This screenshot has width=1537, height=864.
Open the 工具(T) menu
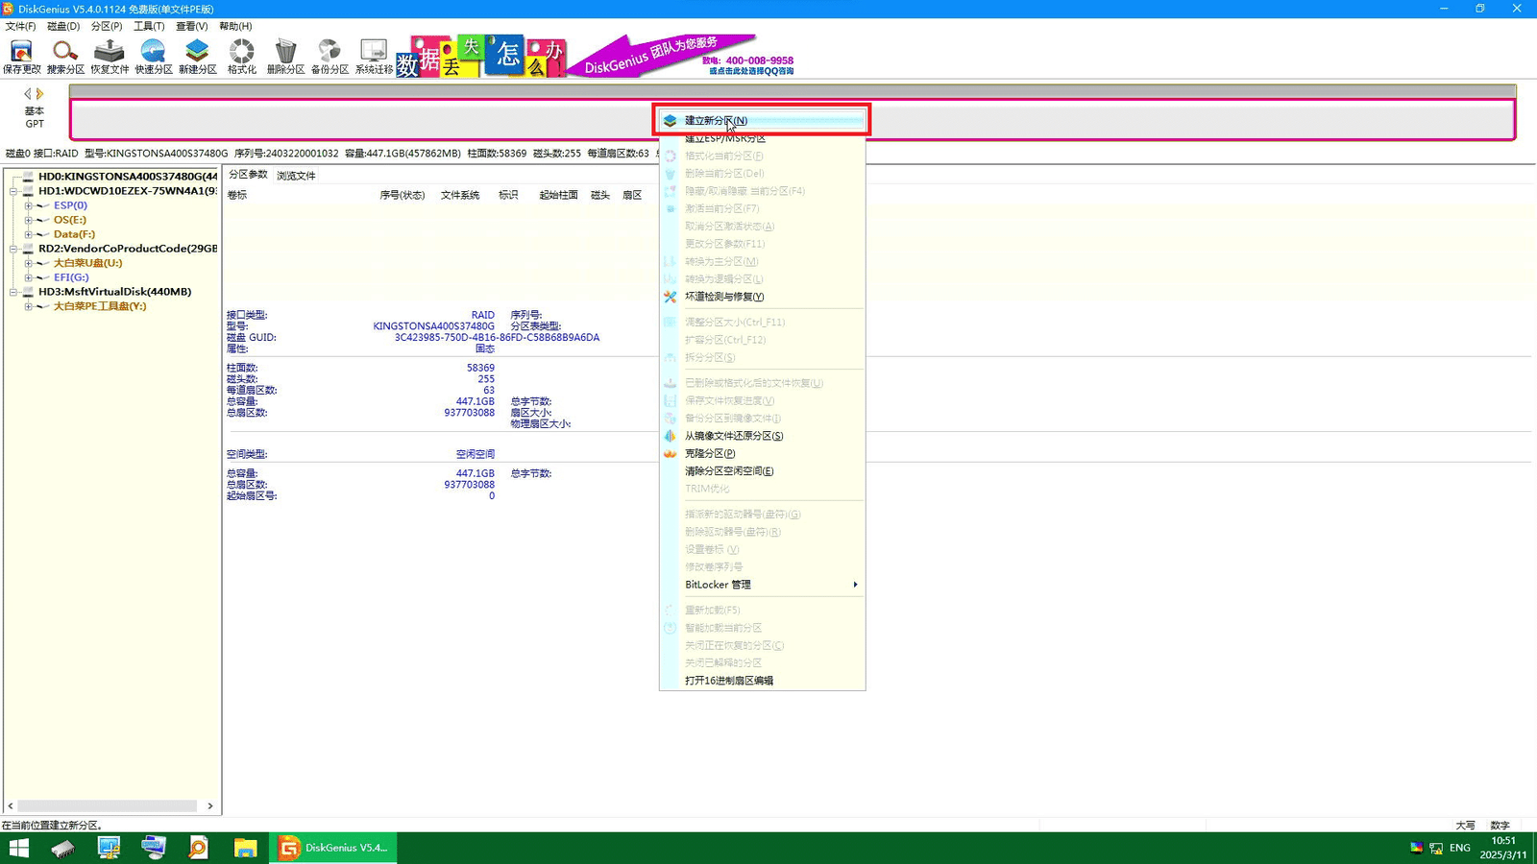click(149, 26)
